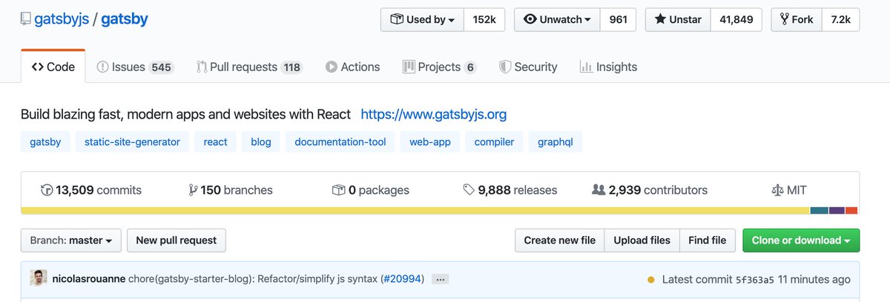Fork the gatsby repository
This screenshot has height=302, width=890.
[797, 20]
